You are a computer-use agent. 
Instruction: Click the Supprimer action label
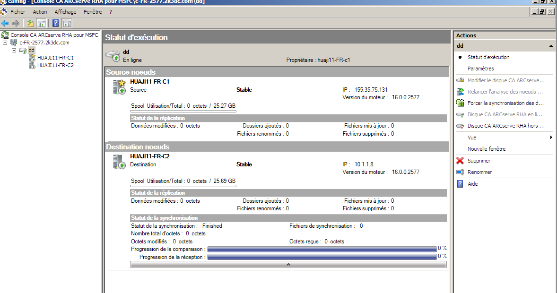(x=479, y=161)
